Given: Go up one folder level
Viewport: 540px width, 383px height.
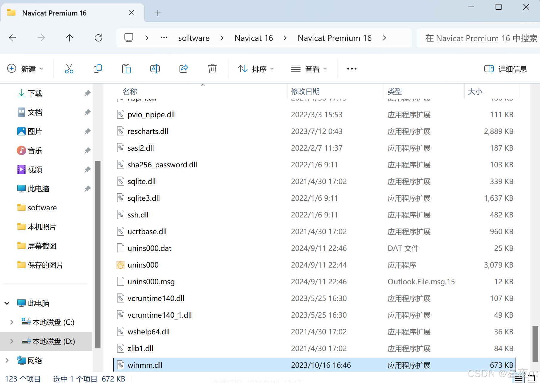Looking at the screenshot, I should pyautogui.click(x=69, y=38).
